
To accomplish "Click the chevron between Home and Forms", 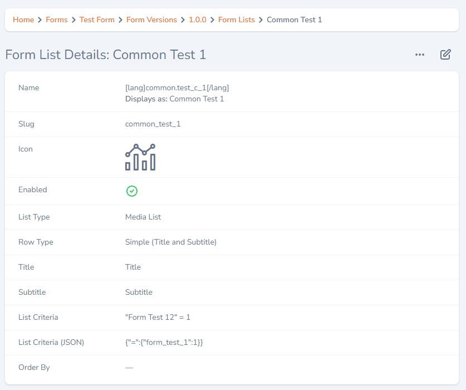I will (40, 20).
